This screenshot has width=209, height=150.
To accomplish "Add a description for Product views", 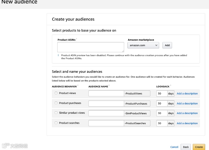I will (x=187, y=93).
